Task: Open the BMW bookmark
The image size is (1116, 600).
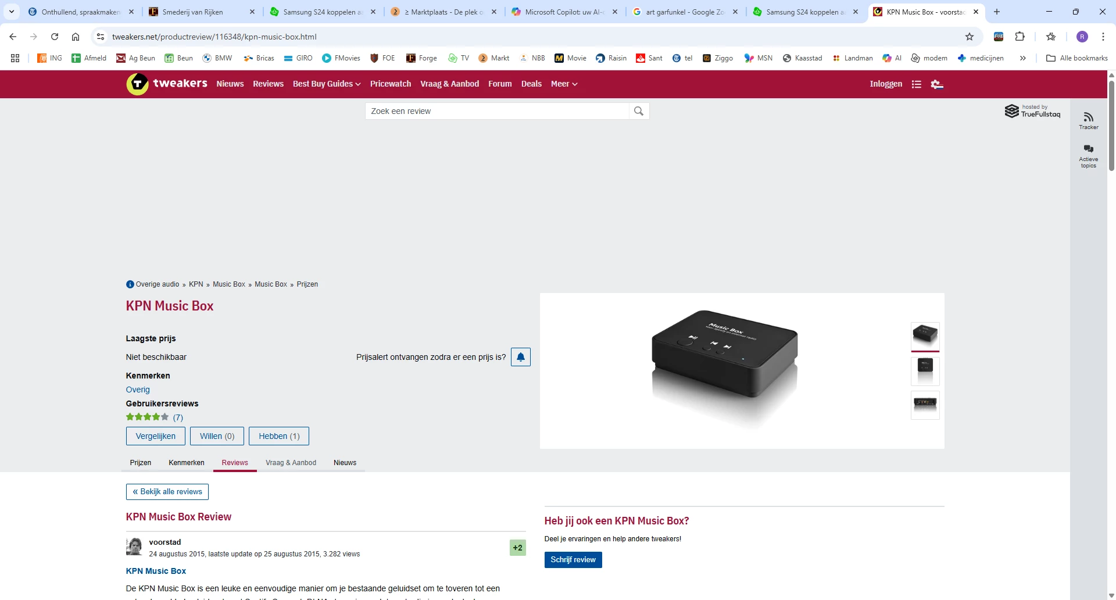Action: 217,58
